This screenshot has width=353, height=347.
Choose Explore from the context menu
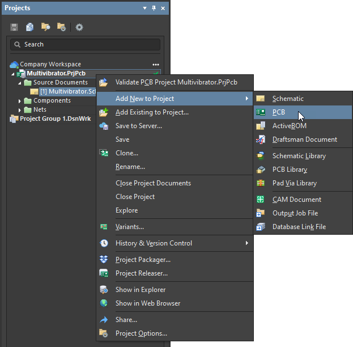pos(175,210)
